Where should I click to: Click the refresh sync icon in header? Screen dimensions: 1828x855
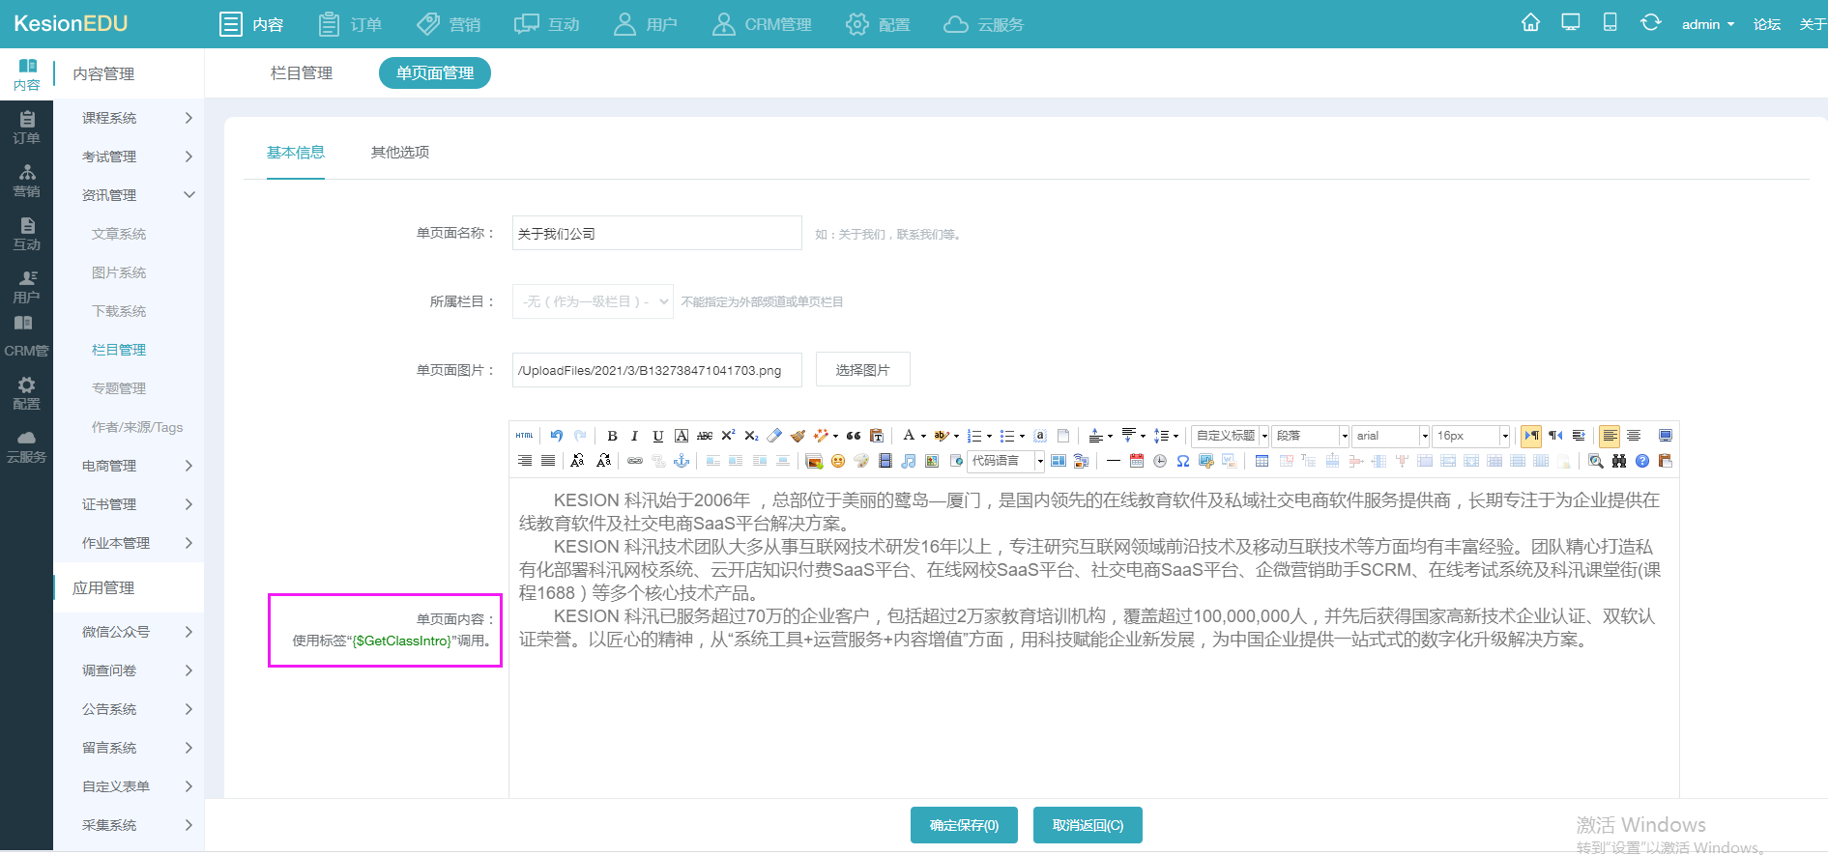pos(1650,22)
